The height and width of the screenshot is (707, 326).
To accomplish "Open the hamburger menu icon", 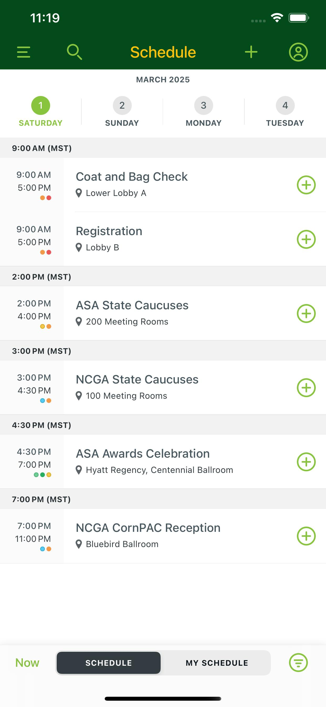I will click(24, 52).
